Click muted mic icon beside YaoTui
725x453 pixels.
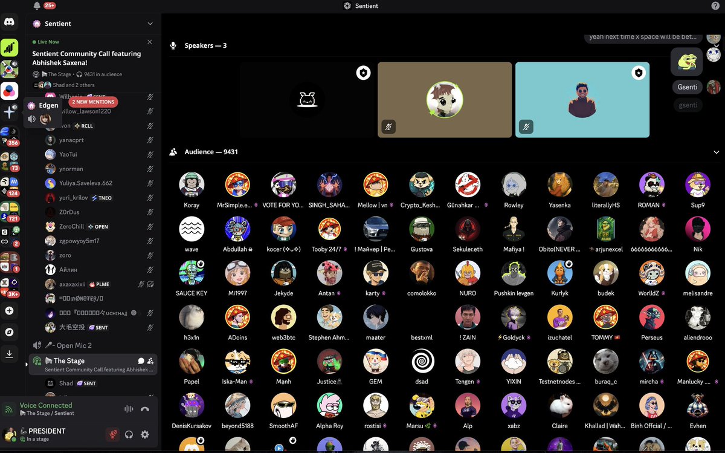click(150, 155)
